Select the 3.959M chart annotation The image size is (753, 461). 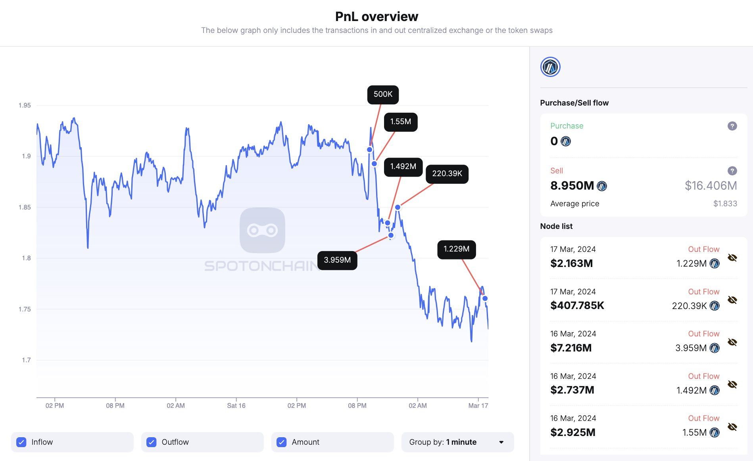(337, 260)
